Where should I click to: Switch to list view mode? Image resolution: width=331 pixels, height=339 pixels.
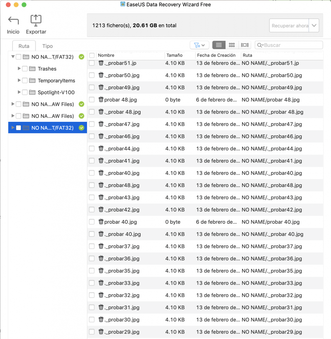[219, 45]
